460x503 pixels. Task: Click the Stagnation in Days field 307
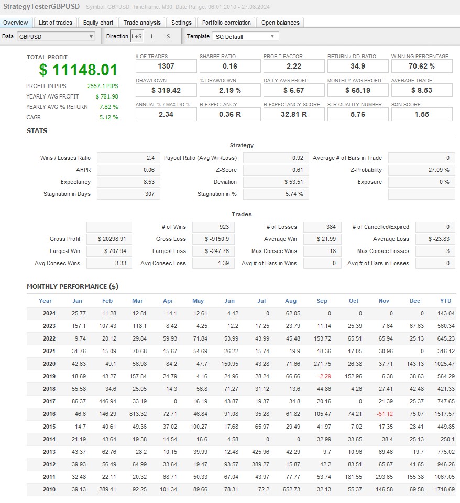(x=128, y=194)
